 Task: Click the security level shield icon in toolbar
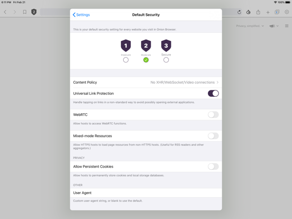click(34, 12)
